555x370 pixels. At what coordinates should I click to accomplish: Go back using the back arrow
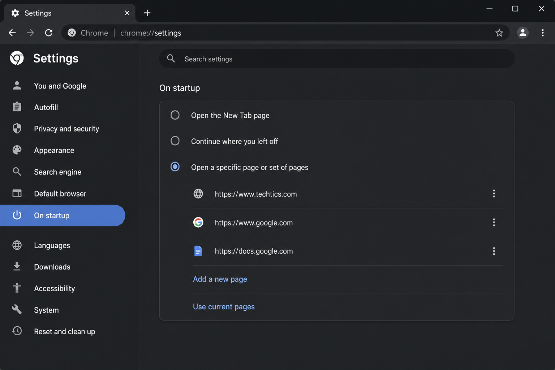click(x=12, y=33)
